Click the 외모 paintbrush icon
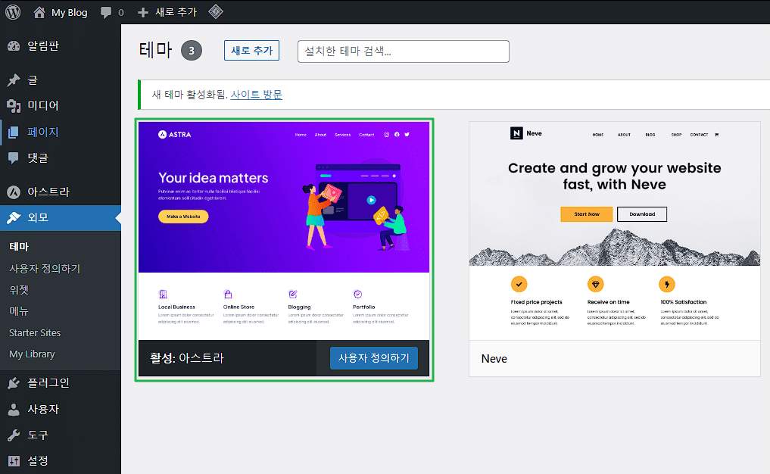The height and width of the screenshot is (474, 770). (14, 217)
